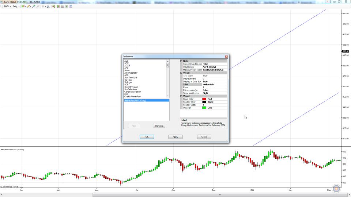Collapse the Visual section containing Down color
This screenshot has height=197, width=351.
(x=181, y=96)
